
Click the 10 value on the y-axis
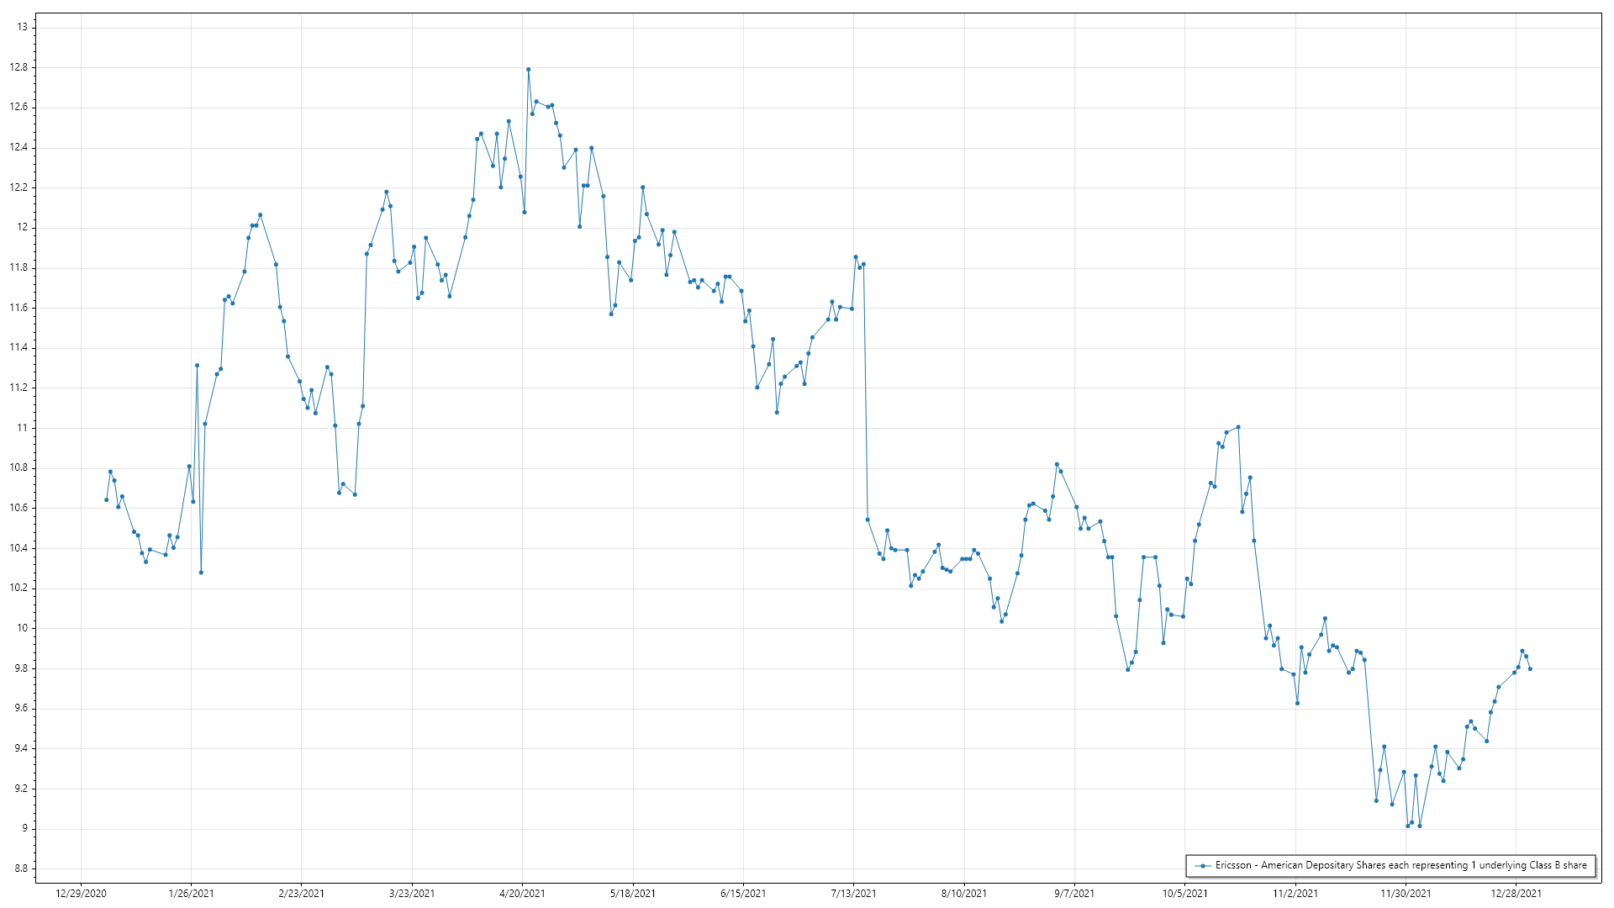[x=22, y=628]
